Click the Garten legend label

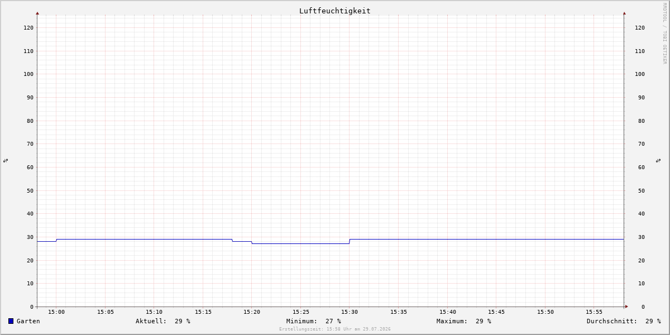tap(28, 321)
